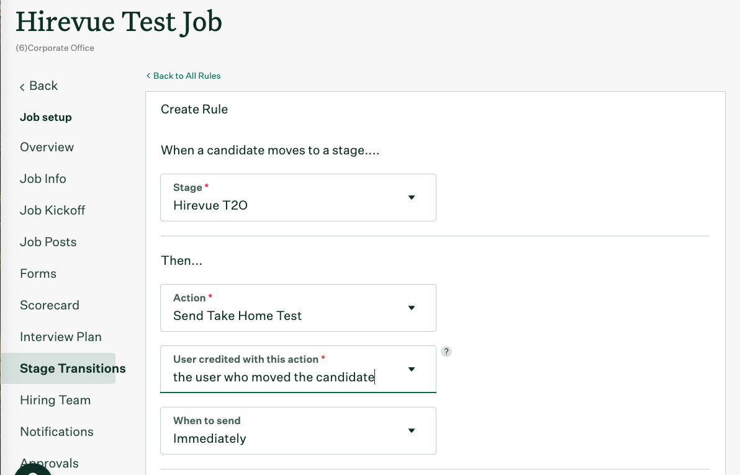Open the Overview section
Image resolution: width=740 pixels, height=475 pixels.
point(47,147)
